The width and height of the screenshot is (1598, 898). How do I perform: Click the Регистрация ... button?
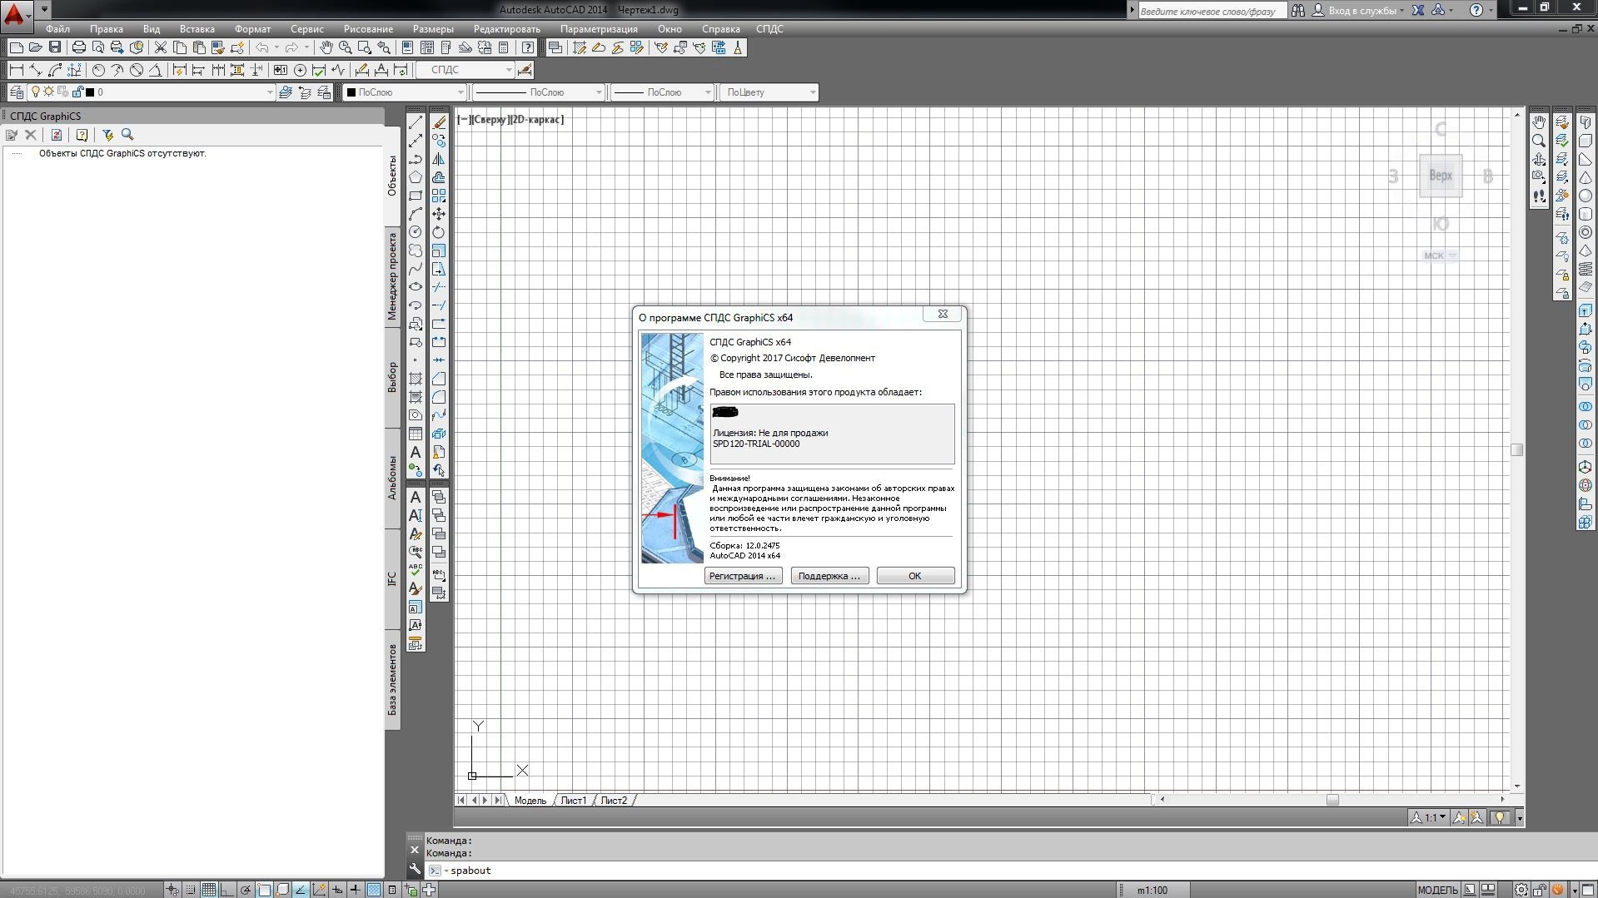coord(743,576)
